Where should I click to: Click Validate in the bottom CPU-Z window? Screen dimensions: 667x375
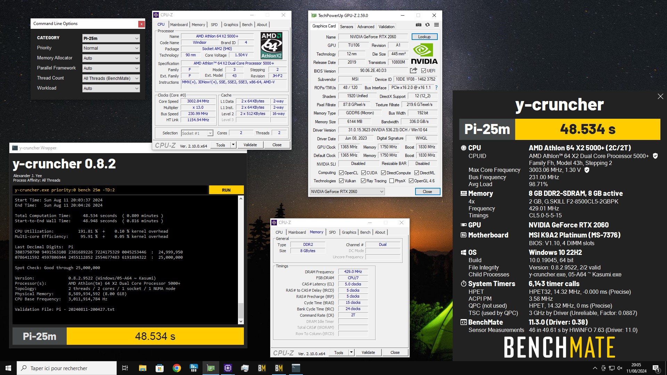[368, 352]
